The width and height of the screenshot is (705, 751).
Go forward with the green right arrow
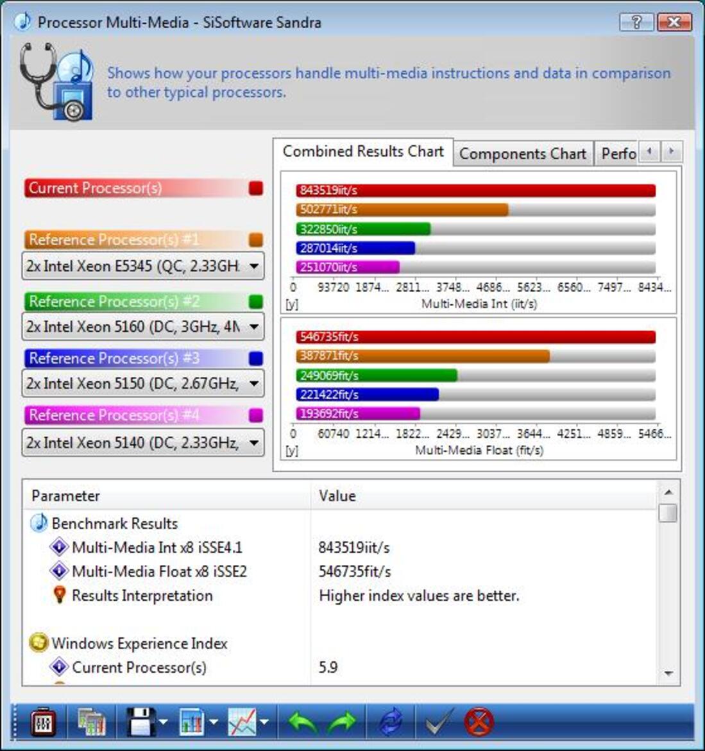342,721
